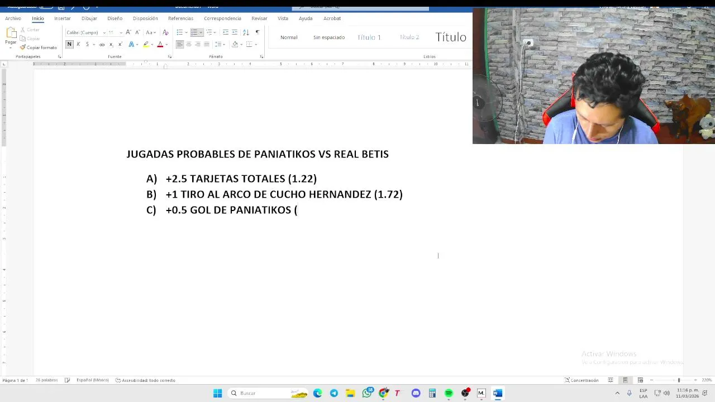
Task: Decrease font size with A down
Action: coord(137,32)
